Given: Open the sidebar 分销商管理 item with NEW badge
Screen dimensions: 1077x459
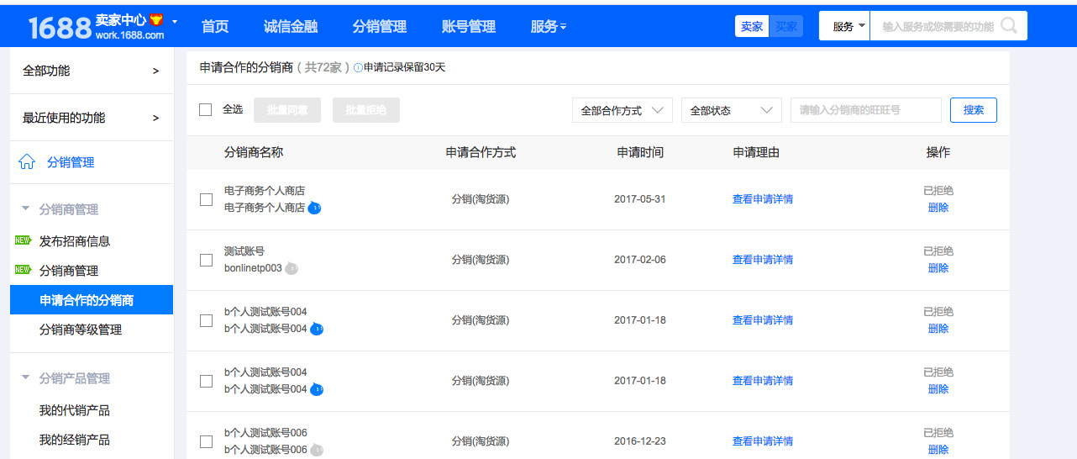Looking at the screenshot, I should click(x=69, y=271).
